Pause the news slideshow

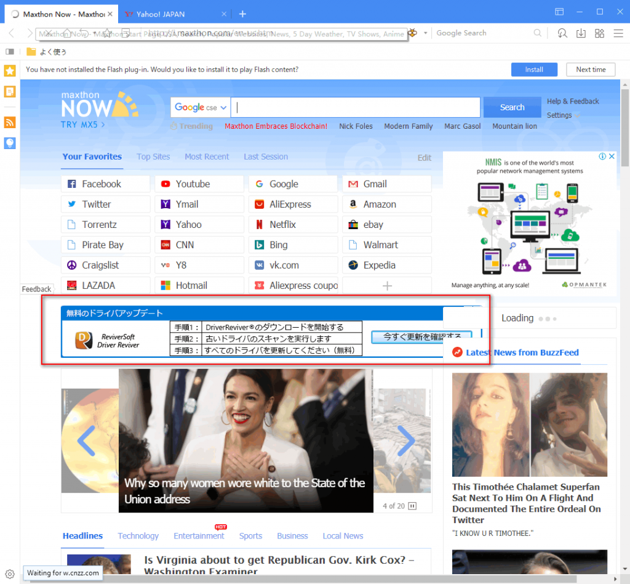(x=412, y=506)
